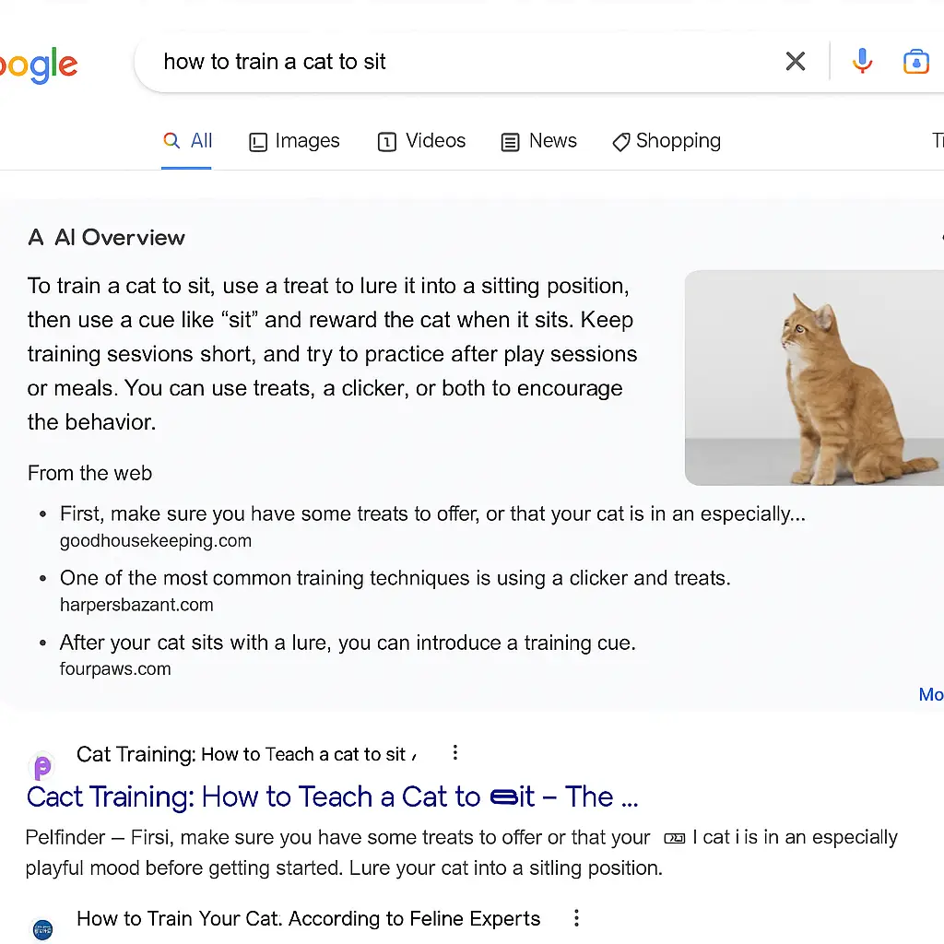The width and height of the screenshot is (944, 944).
Task: Click the AI Overview sparkle icon
Action: (x=36, y=238)
